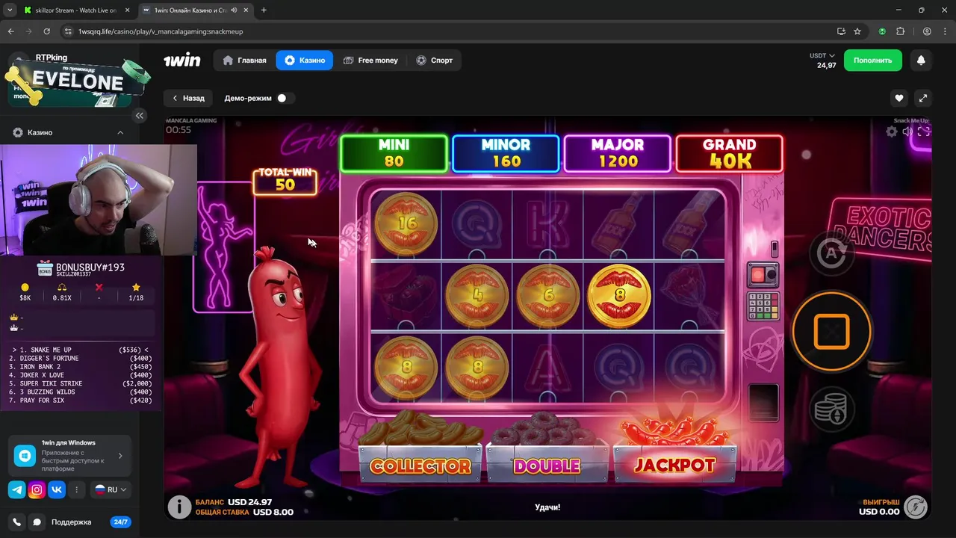Click the MINI 80 jackpot panel
The width and height of the screenshot is (956, 538).
394,153
